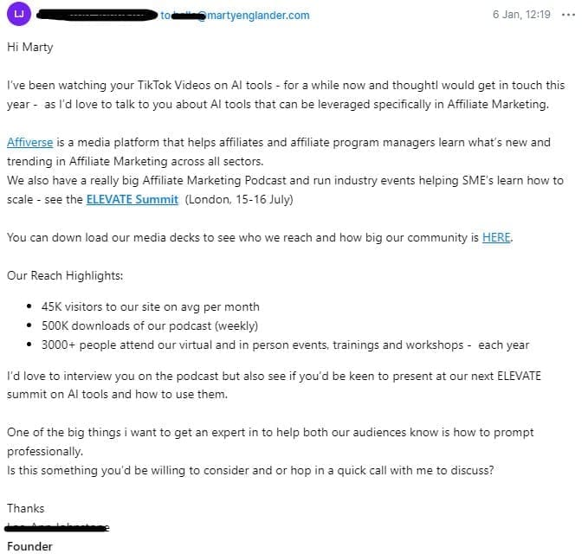
Task: Click the podcast interview request paragraph
Action: click(277, 384)
